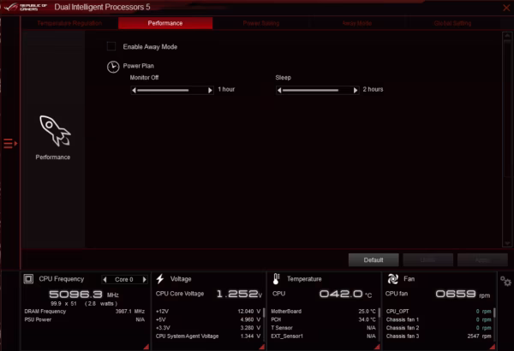The image size is (514, 351).
Task: Click the CPU Frequency chip icon
Action: (28, 279)
